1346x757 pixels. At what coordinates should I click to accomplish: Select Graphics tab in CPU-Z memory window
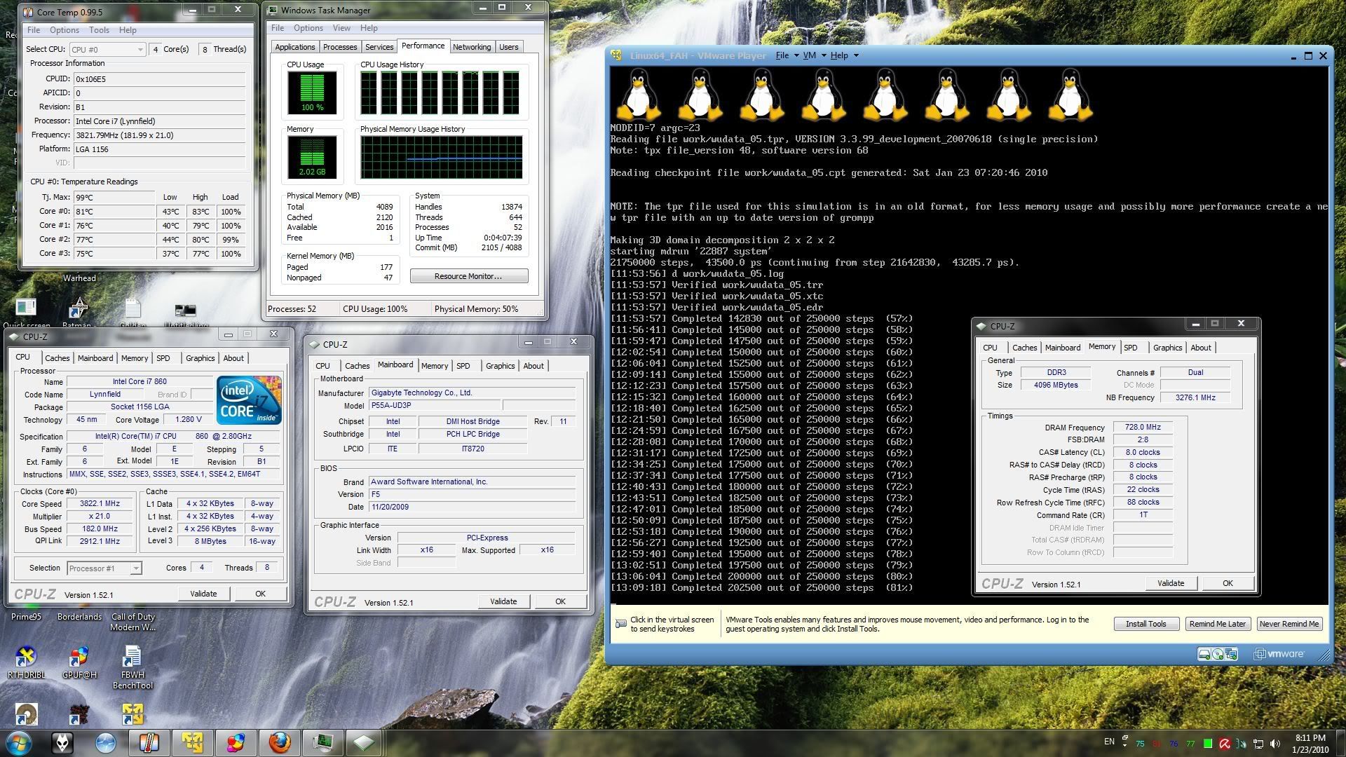1167,348
